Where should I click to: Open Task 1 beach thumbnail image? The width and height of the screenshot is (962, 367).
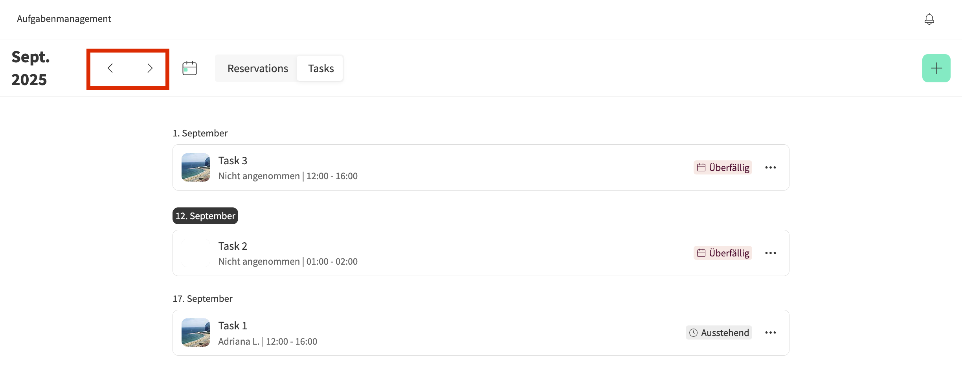(196, 332)
